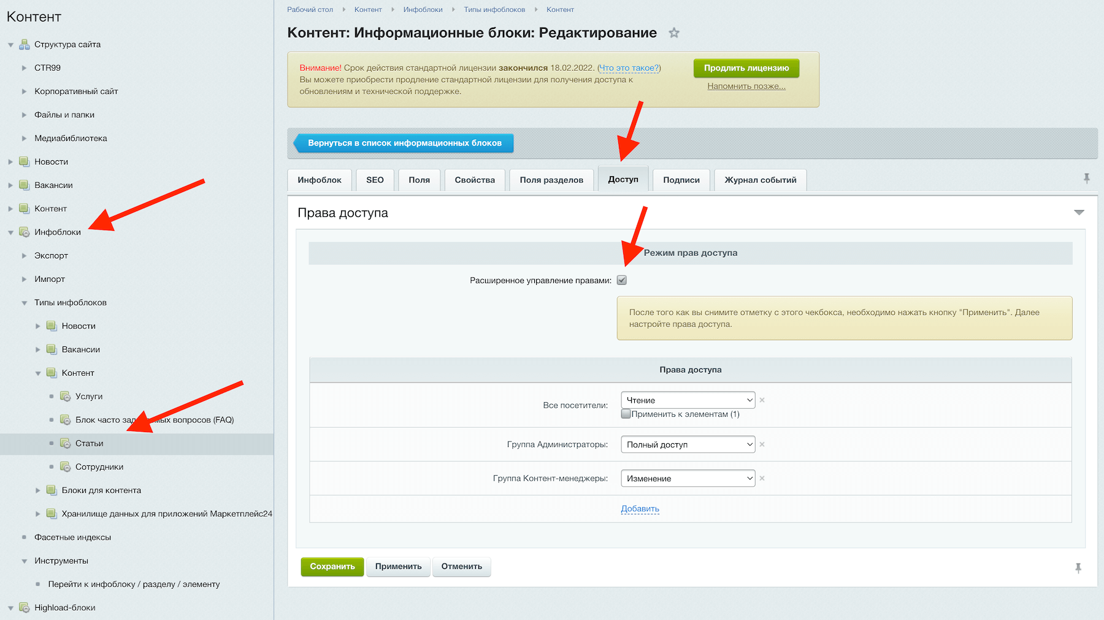Click the Продлить лицензию button
1104x620 pixels.
pos(746,68)
